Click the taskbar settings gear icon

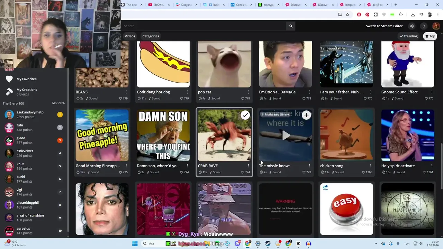point(257,243)
